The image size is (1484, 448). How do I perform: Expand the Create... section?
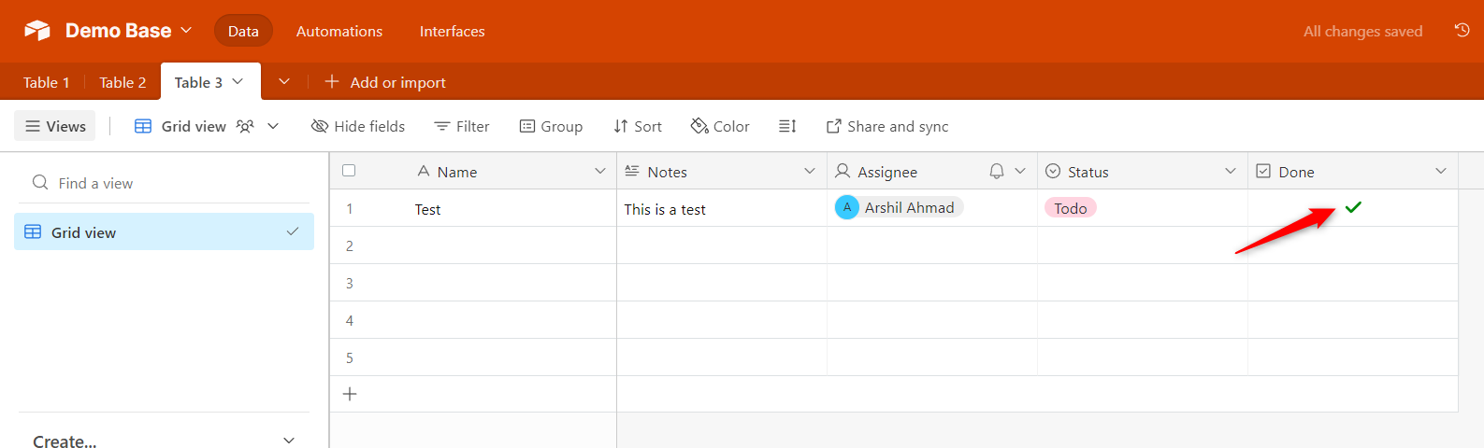pos(164,440)
